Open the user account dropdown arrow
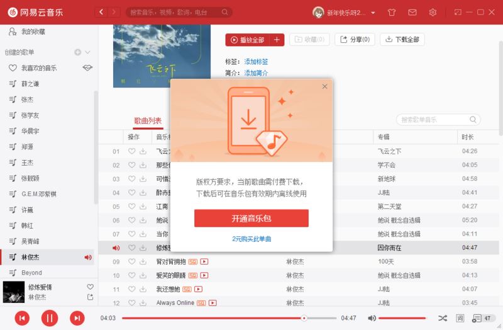The width and height of the screenshot is (503, 330). click(x=373, y=13)
